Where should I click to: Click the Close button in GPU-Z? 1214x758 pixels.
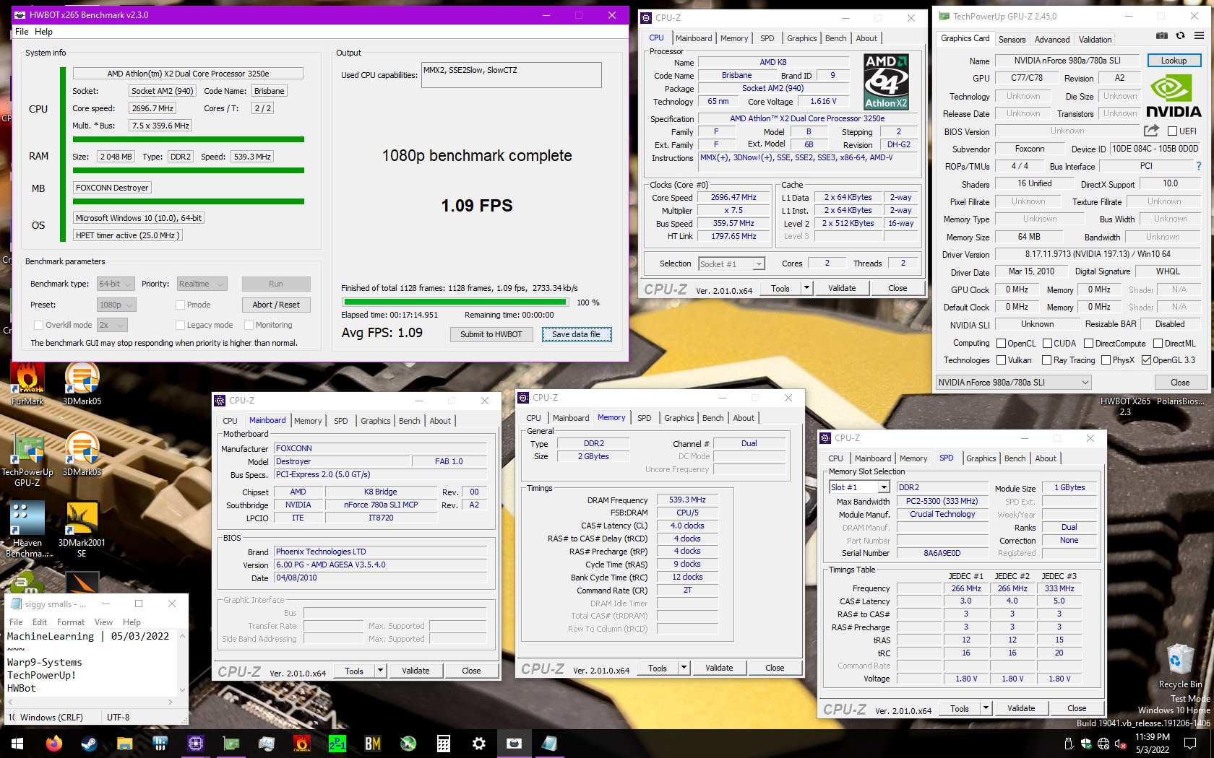1180,383
